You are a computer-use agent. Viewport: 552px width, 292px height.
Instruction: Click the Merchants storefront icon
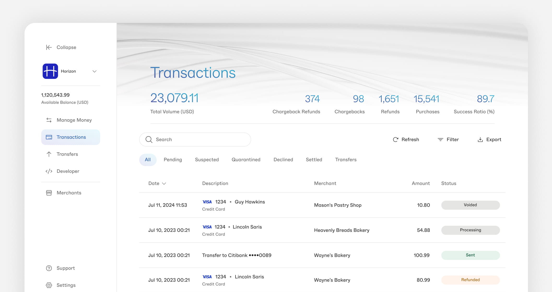pos(49,193)
